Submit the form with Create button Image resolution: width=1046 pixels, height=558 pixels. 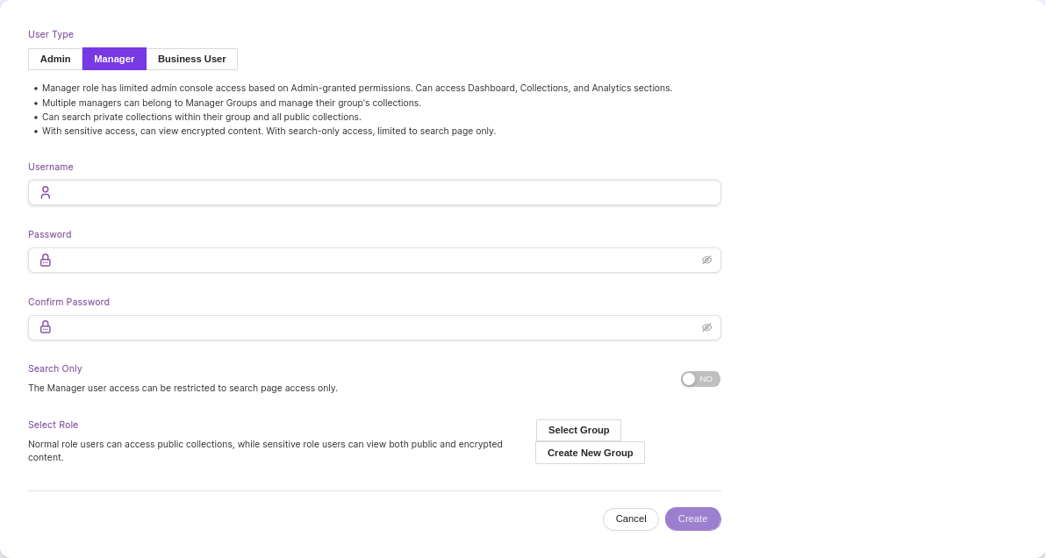692,519
